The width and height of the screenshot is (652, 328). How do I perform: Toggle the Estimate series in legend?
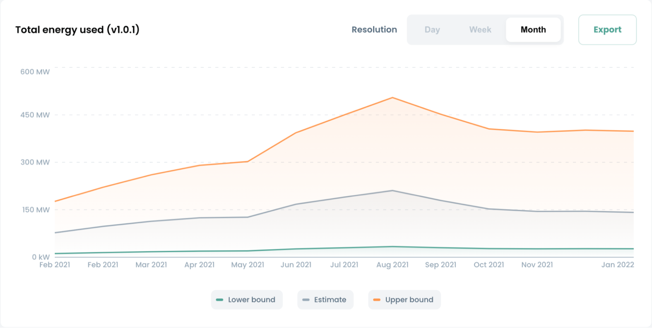coord(325,300)
